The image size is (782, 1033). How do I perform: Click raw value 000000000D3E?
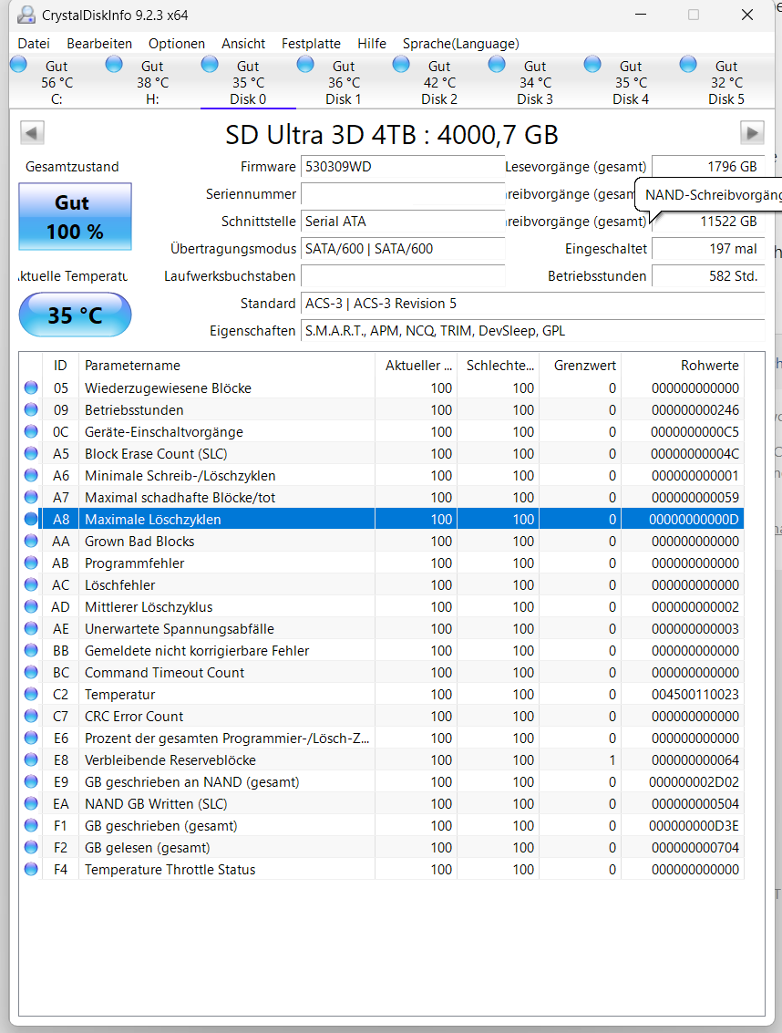694,825
